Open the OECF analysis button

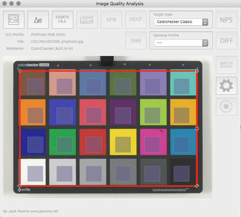[x=136, y=19]
